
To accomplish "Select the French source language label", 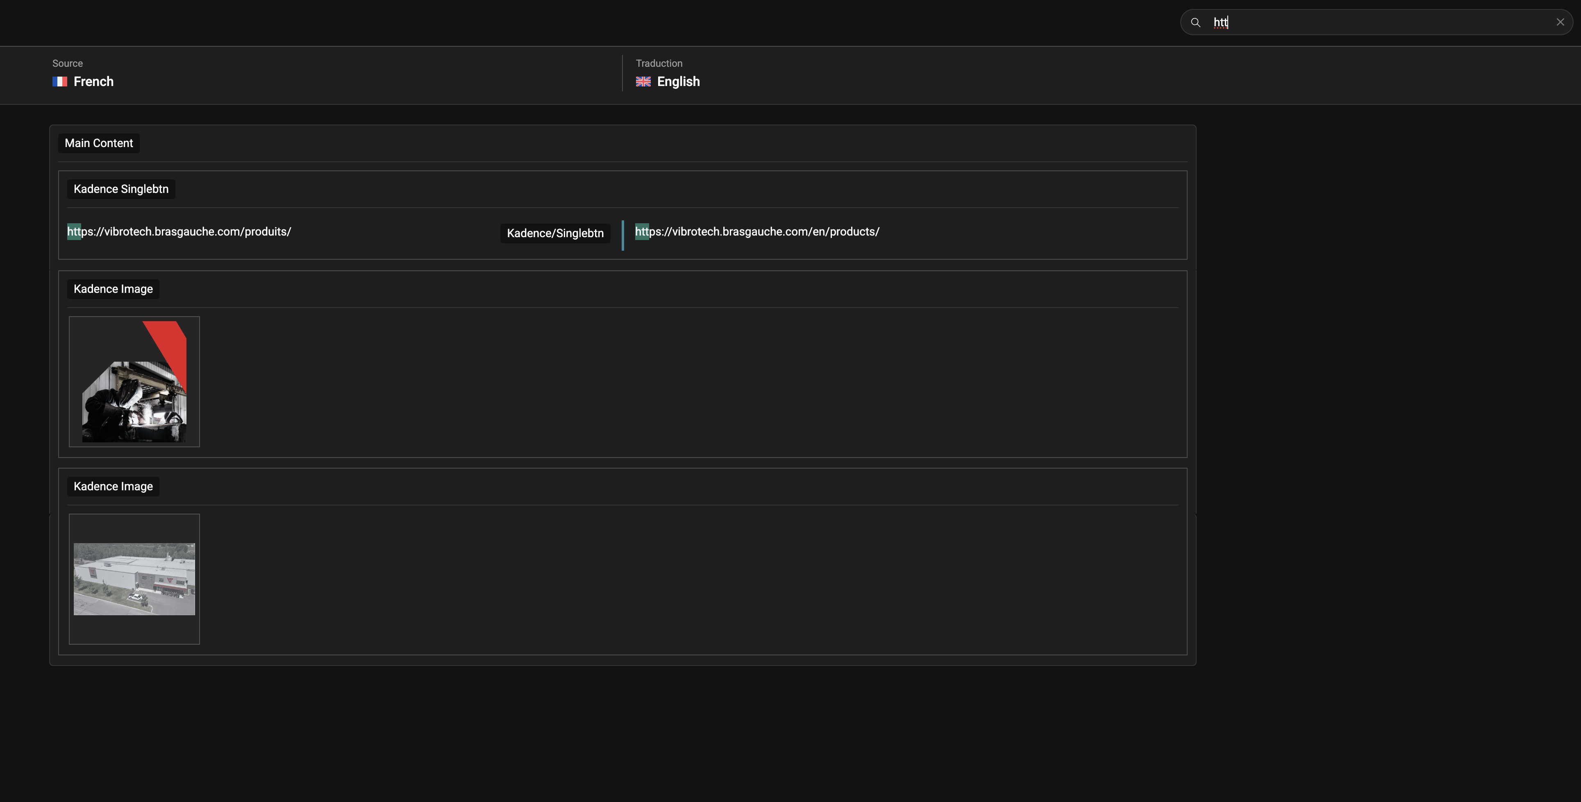I will (93, 82).
